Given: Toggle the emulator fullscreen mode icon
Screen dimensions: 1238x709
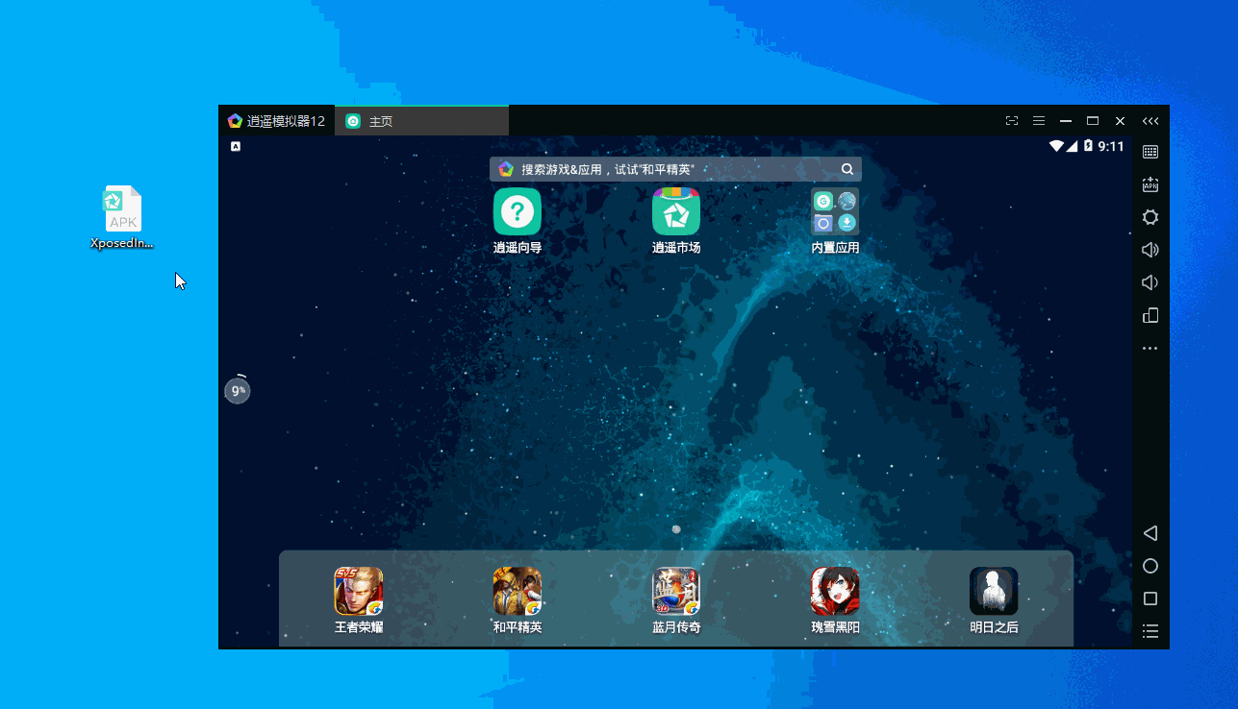Looking at the screenshot, I should pos(1011,121).
